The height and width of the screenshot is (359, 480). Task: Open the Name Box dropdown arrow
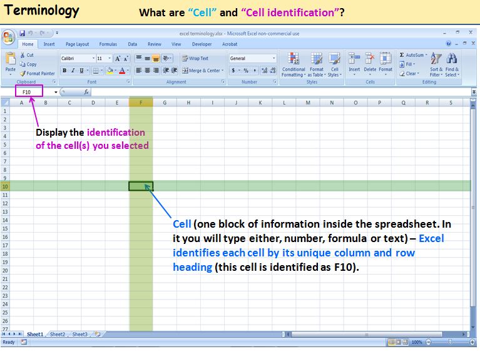[56, 92]
